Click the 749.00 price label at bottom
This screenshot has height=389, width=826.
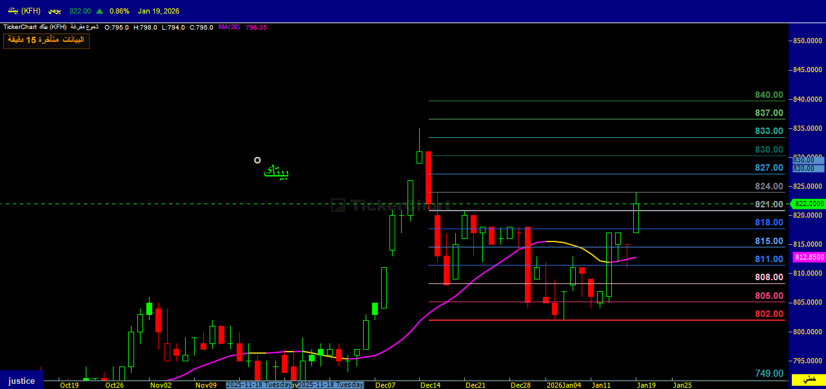point(769,374)
